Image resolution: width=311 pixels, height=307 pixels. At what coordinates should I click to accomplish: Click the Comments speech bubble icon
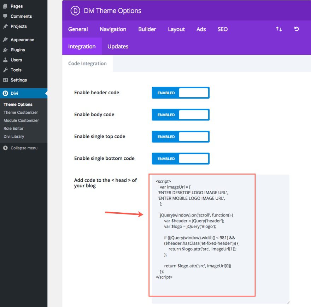tap(5, 16)
